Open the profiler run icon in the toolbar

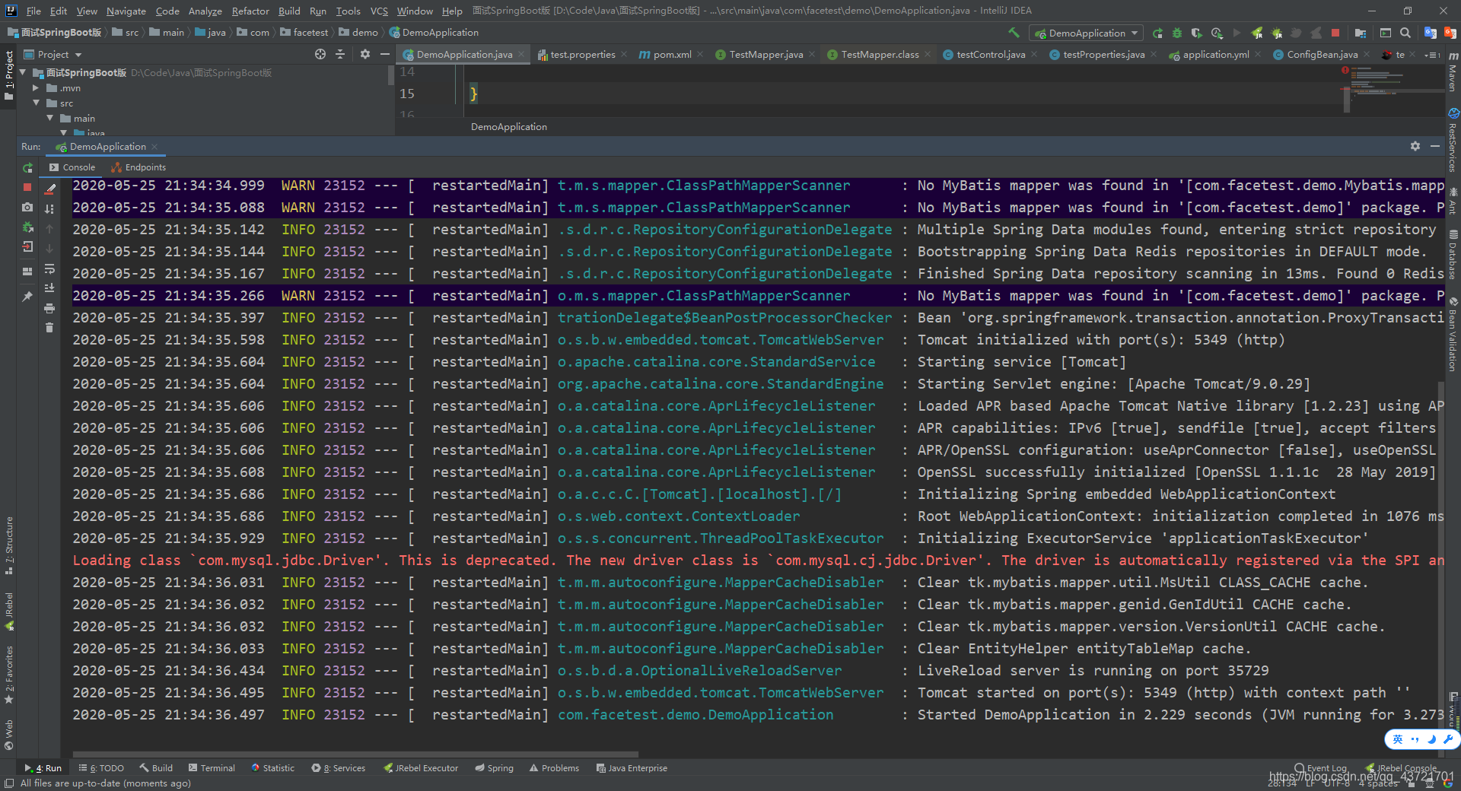click(x=1217, y=33)
